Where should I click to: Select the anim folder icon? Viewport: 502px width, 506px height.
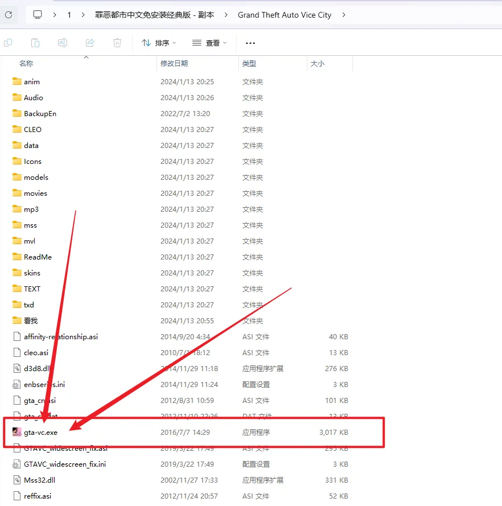(17, 81)
